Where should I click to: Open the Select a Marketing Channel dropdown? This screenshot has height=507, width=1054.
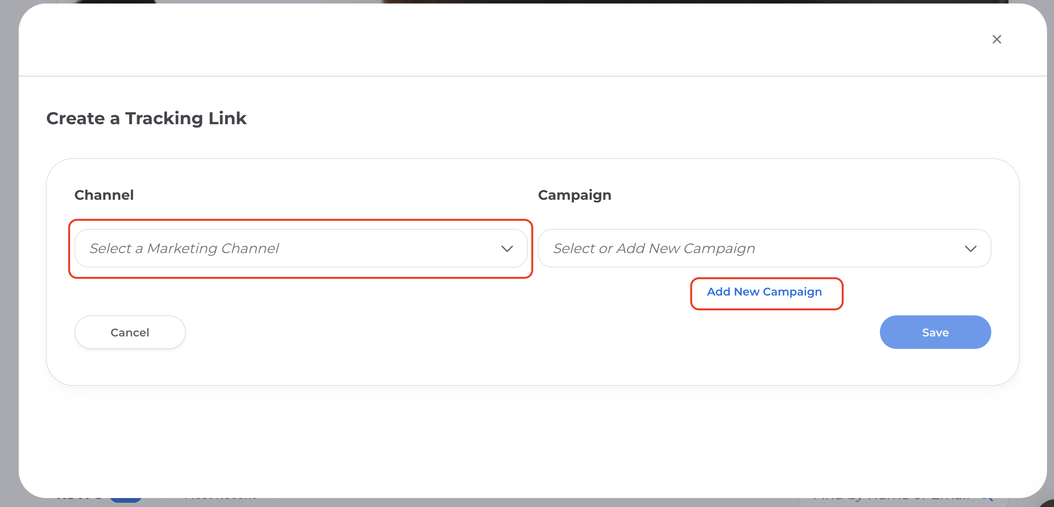[300, 248]
